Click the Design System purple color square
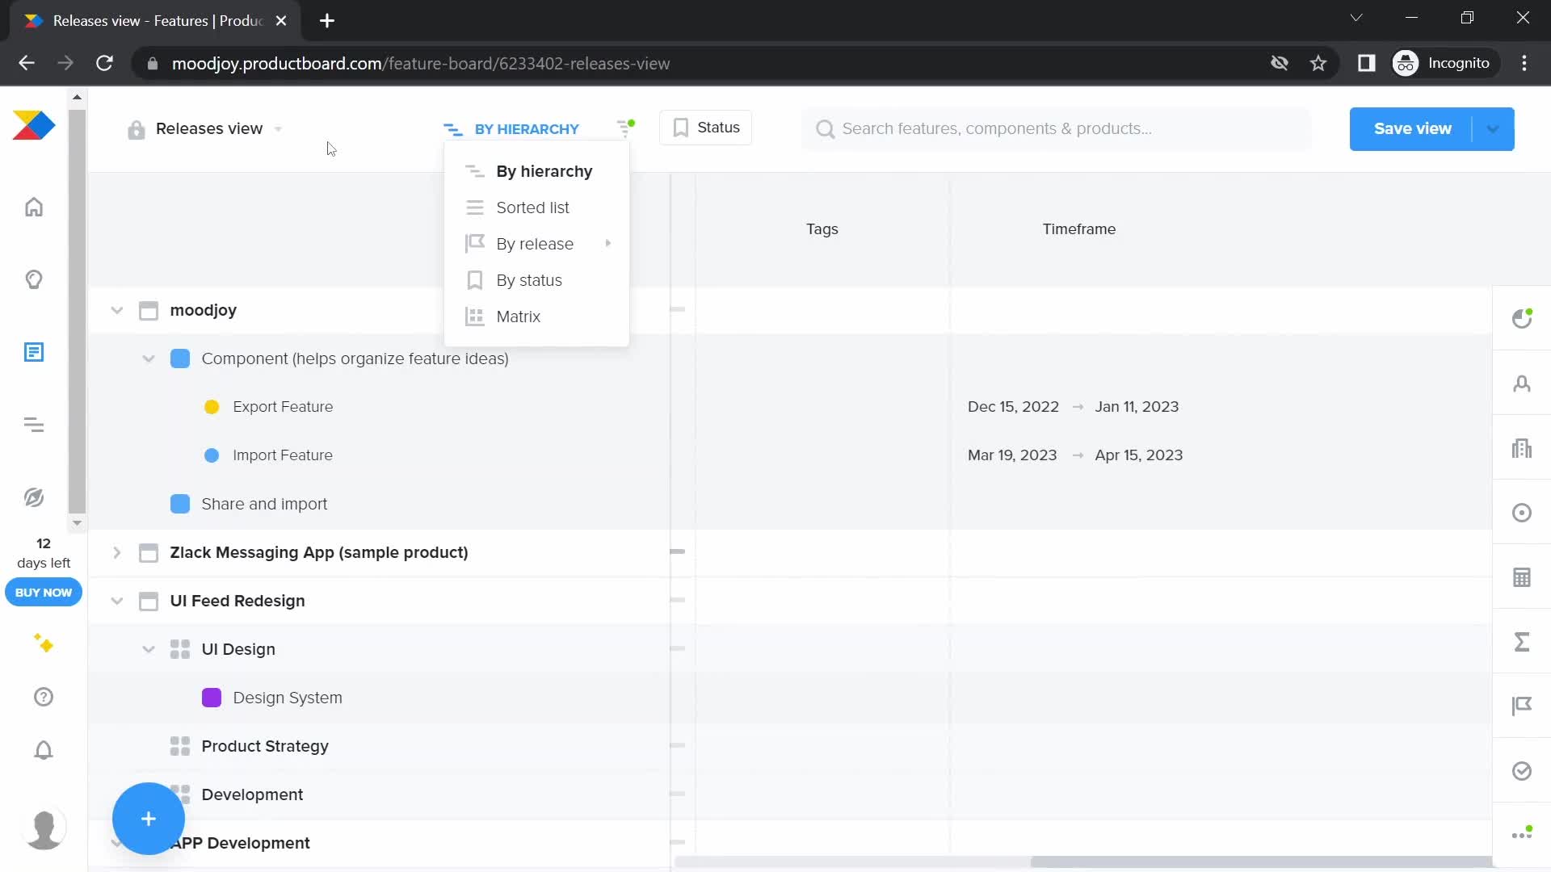The width and height of the screenshot is (1551, 872). 212,698
